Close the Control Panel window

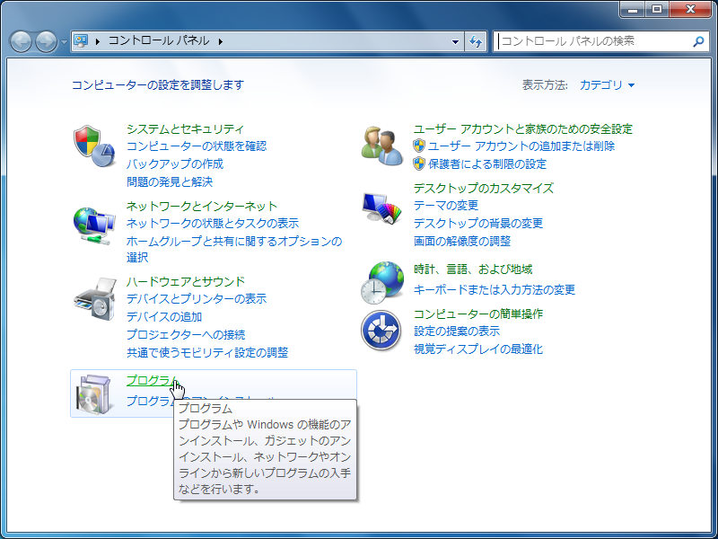pos(690,9)
